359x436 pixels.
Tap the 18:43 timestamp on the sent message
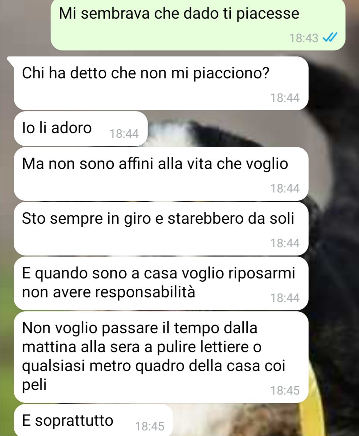pos(304,38)
